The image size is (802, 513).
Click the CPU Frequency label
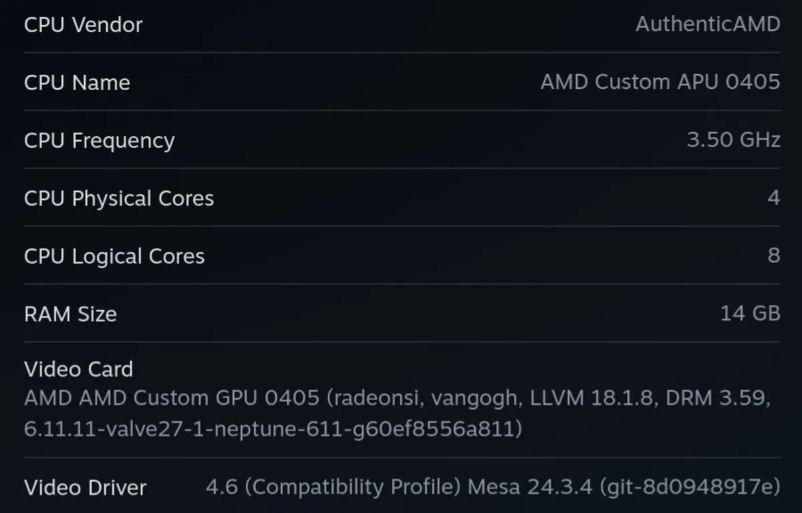99,140
